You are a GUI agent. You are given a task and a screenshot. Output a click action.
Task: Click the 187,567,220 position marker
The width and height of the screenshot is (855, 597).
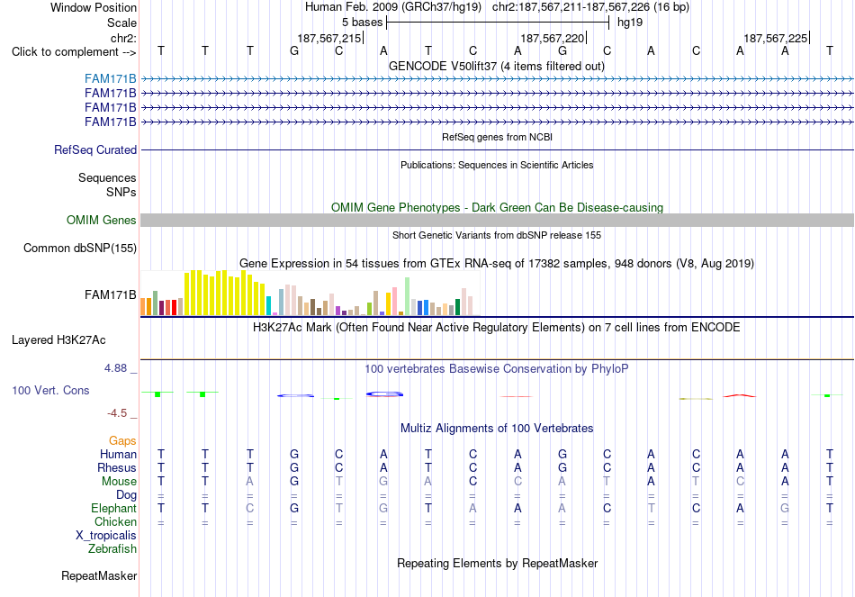[x=553, y=38]
